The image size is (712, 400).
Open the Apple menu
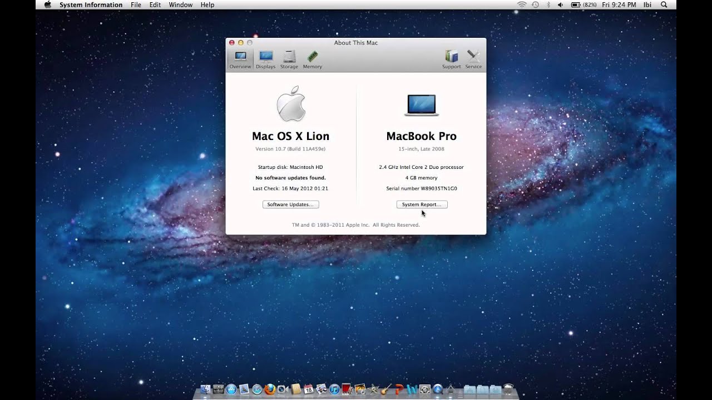point(47,4)
